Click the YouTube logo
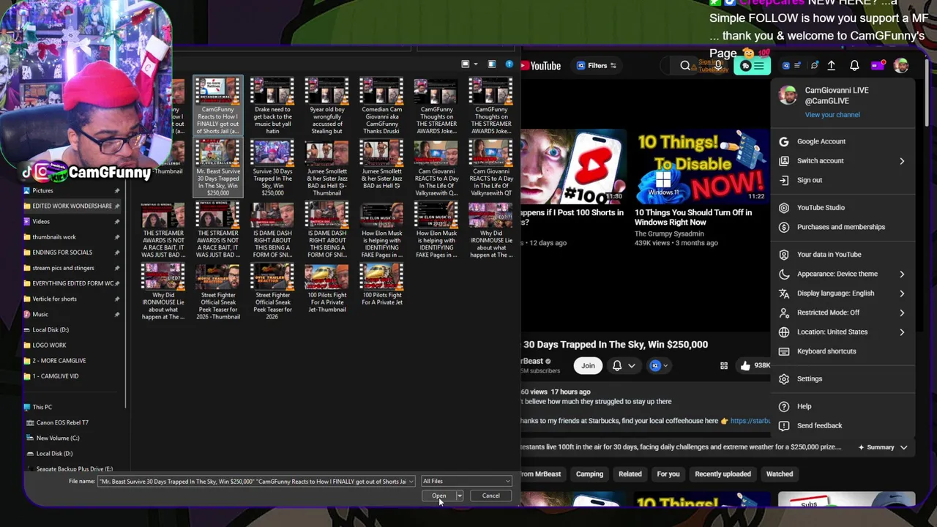Viewport: 937px width, 527px height. 542,66
